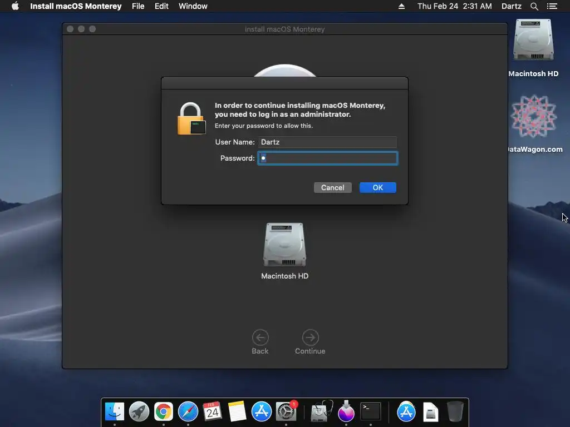Open the Install macOS Monterey app menu
The width and height of the screenshot is (570, 427).
[76, 6]
